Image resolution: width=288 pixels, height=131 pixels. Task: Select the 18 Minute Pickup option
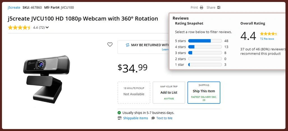[x=134, y=92]
